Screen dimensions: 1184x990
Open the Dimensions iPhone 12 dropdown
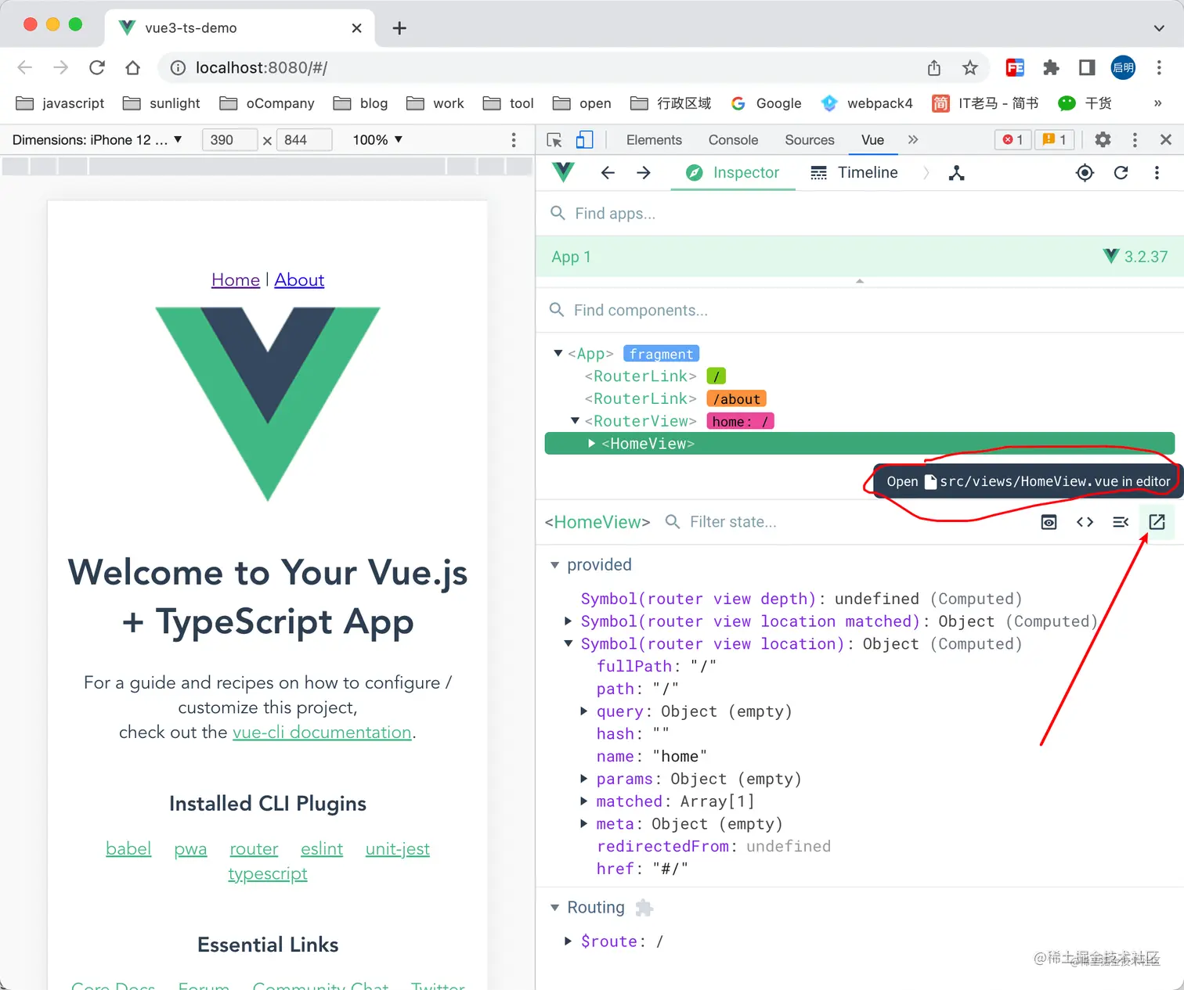[x=97, y=140]
